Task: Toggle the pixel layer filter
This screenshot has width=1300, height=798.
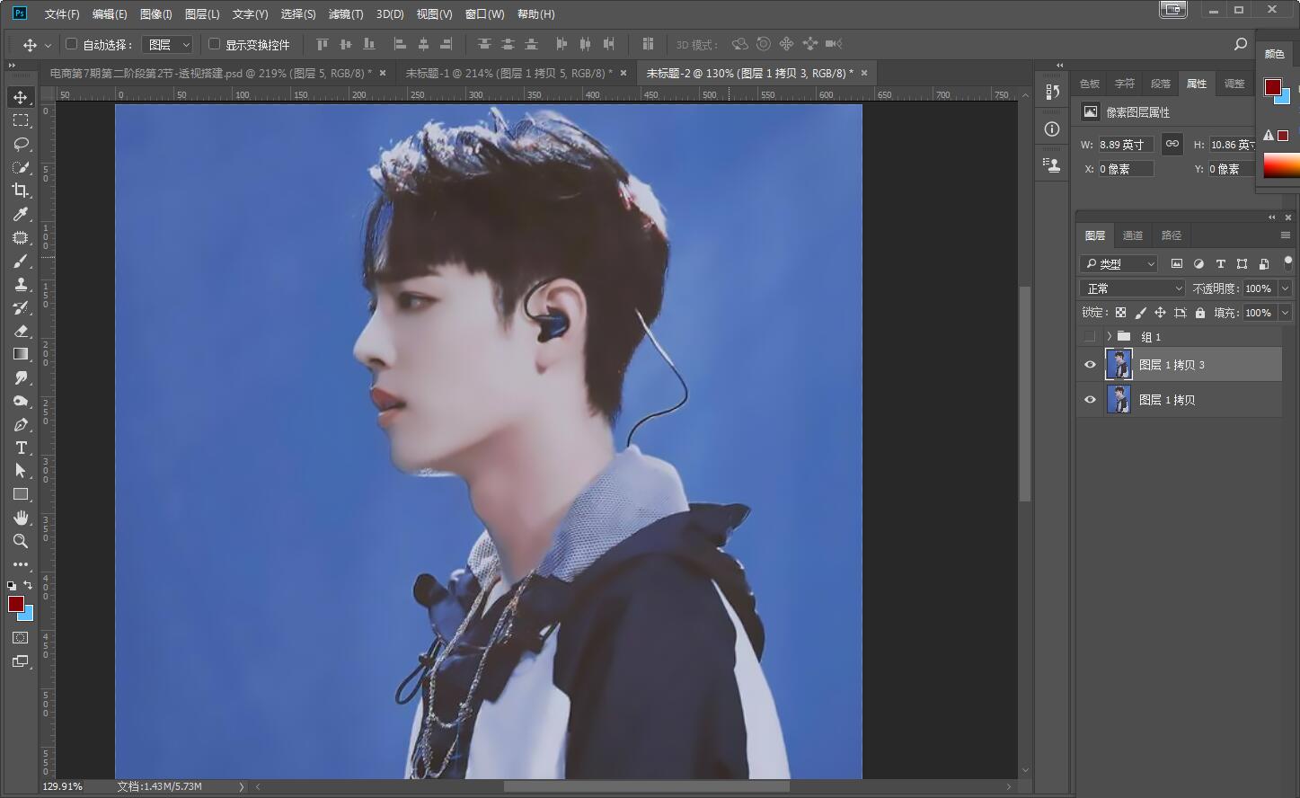Action: [1177, 263]
